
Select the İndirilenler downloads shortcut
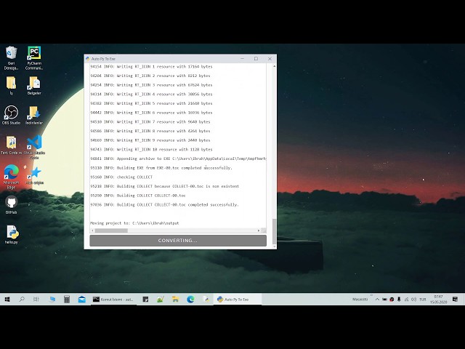pyautogui.click(x=34, y=115)
